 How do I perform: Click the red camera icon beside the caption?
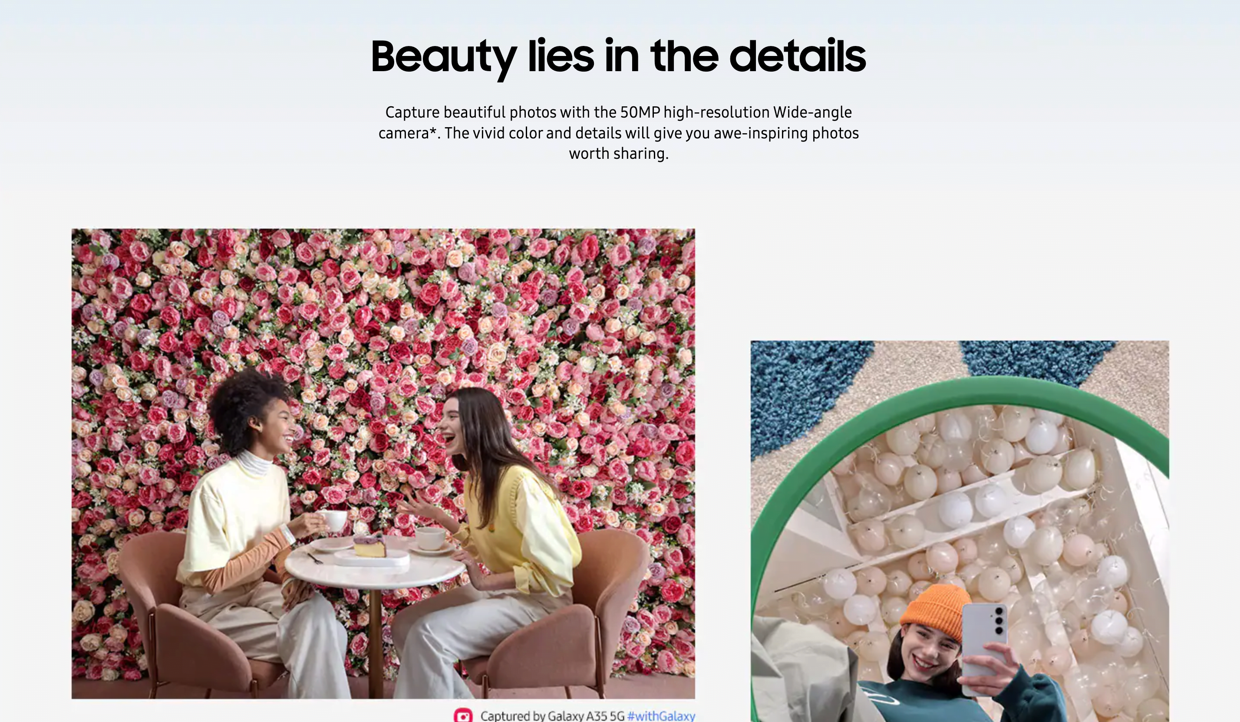pyautogui.click(x=462, y=715)
